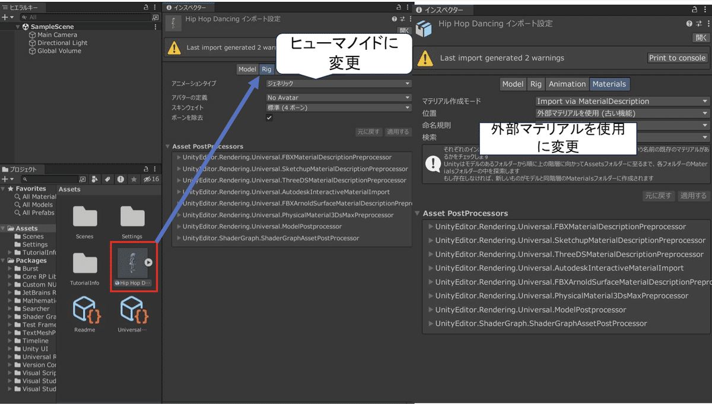Click the 適用する button in the middle Inspector

pos(398,132)
